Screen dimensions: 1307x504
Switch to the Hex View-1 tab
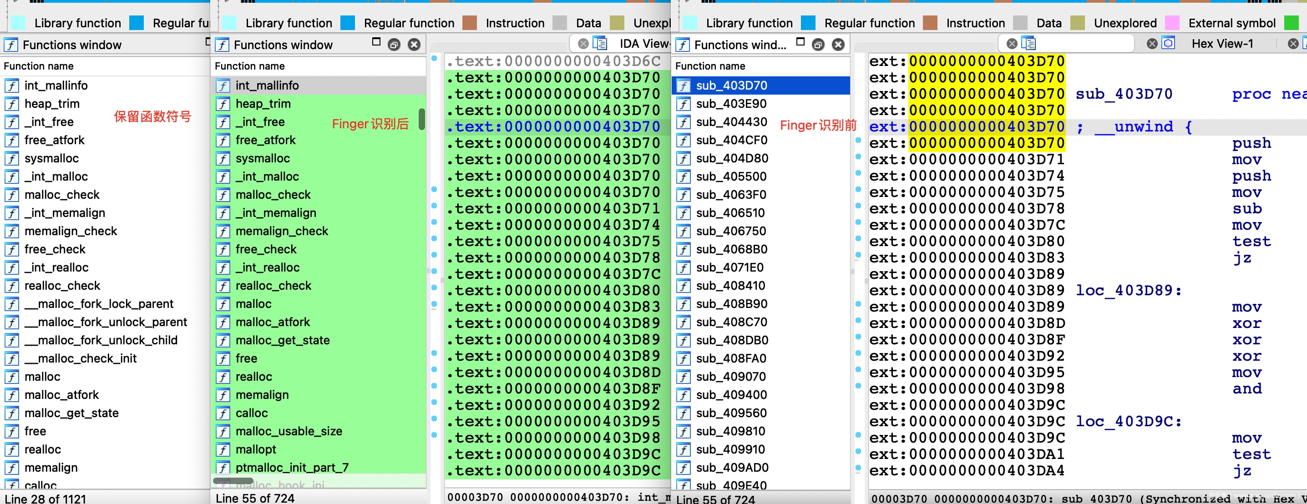(x=1222, y=44)
